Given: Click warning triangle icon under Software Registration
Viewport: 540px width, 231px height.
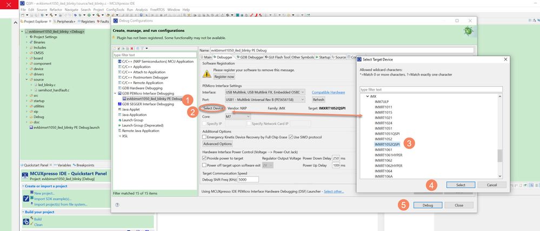Looking at the screenshot, I should pyautogui.click(x=206, y=73).
